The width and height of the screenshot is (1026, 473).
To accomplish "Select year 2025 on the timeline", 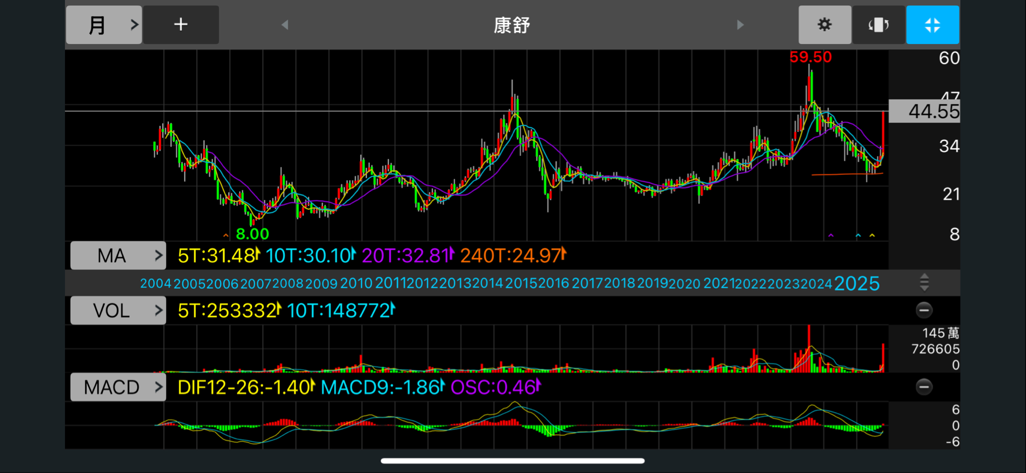I will click(857, 283).
